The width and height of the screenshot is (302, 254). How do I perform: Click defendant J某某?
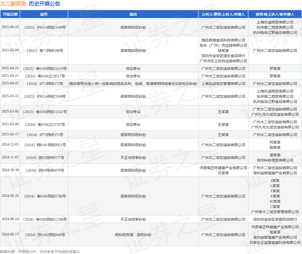(x=275, y=181)
